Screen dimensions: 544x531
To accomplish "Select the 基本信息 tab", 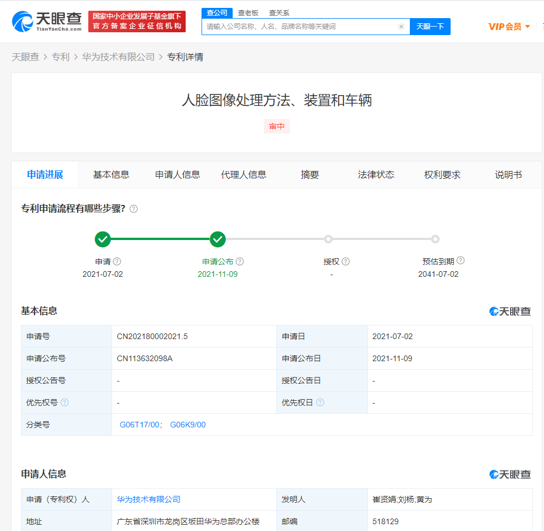I will [x=111, y=174].
